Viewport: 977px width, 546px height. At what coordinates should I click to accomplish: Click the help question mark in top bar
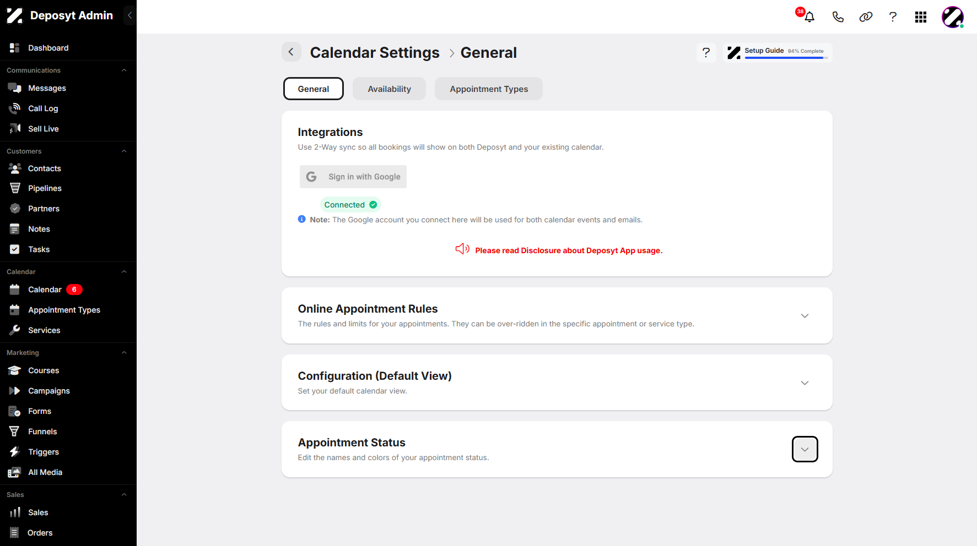[x=893, y=17]
